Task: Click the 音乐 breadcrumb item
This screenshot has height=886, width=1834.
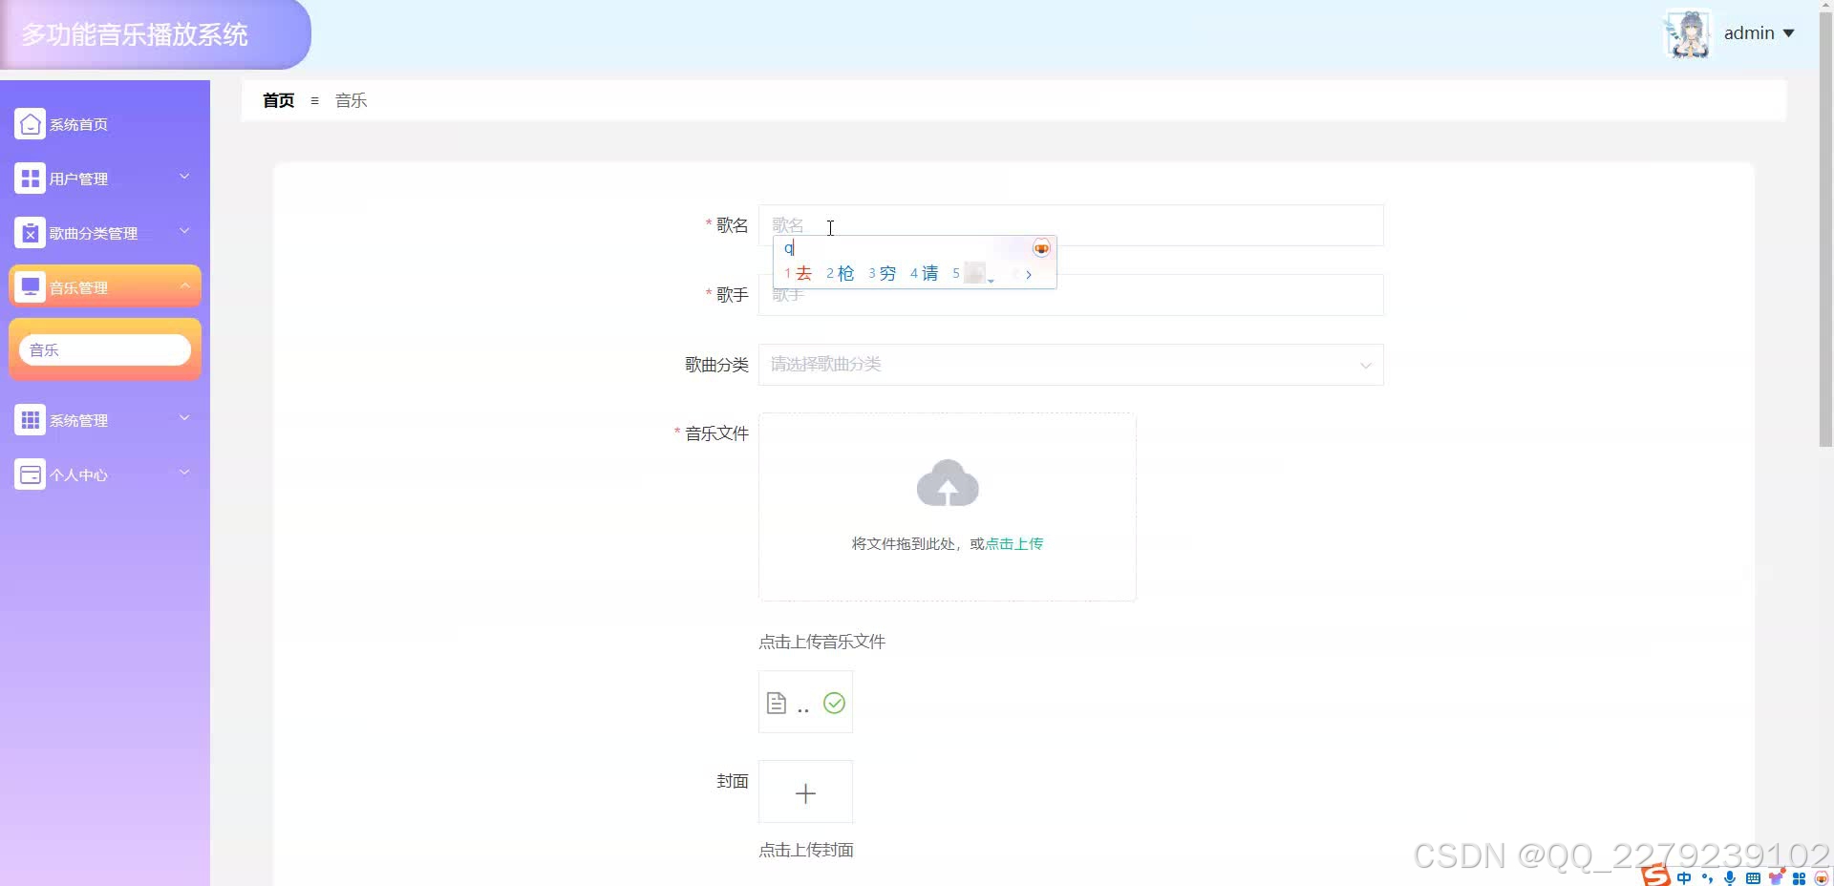Action: tap(351, 100)
